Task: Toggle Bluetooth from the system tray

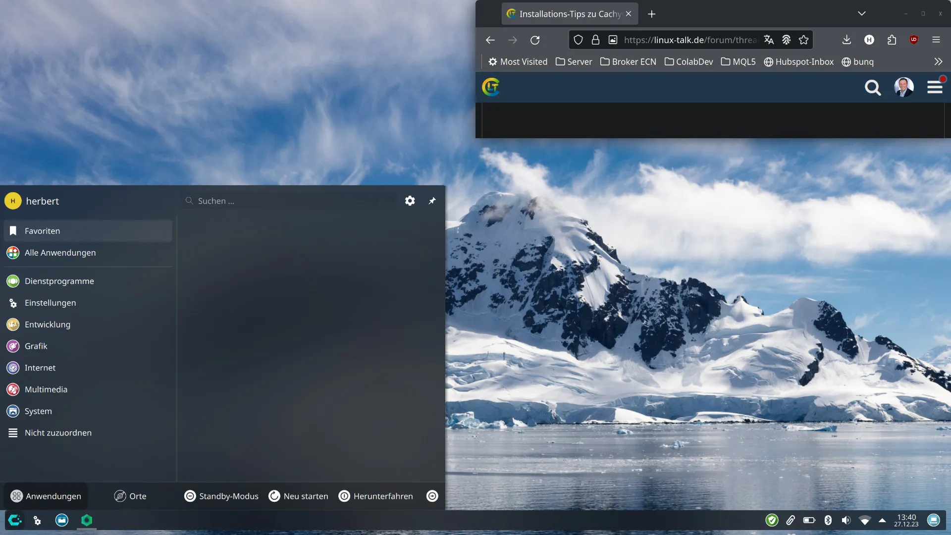Action: coord(828,520)
